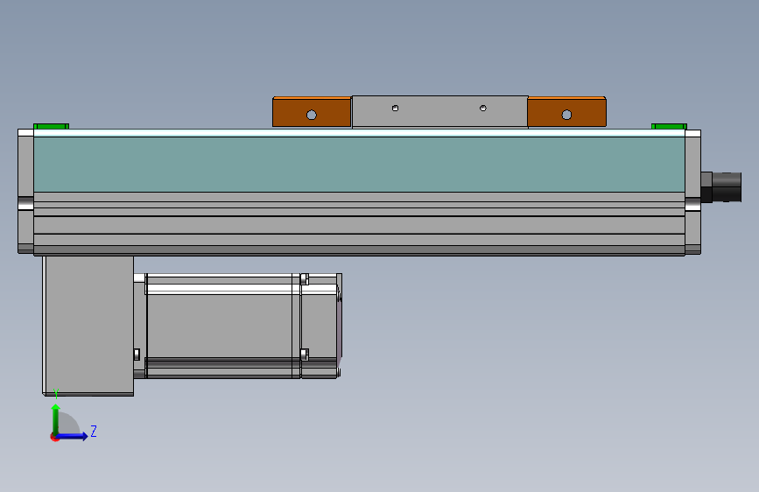759x492 pixels.
Task: Select the left end cap of the actuator
Action: 25,191
